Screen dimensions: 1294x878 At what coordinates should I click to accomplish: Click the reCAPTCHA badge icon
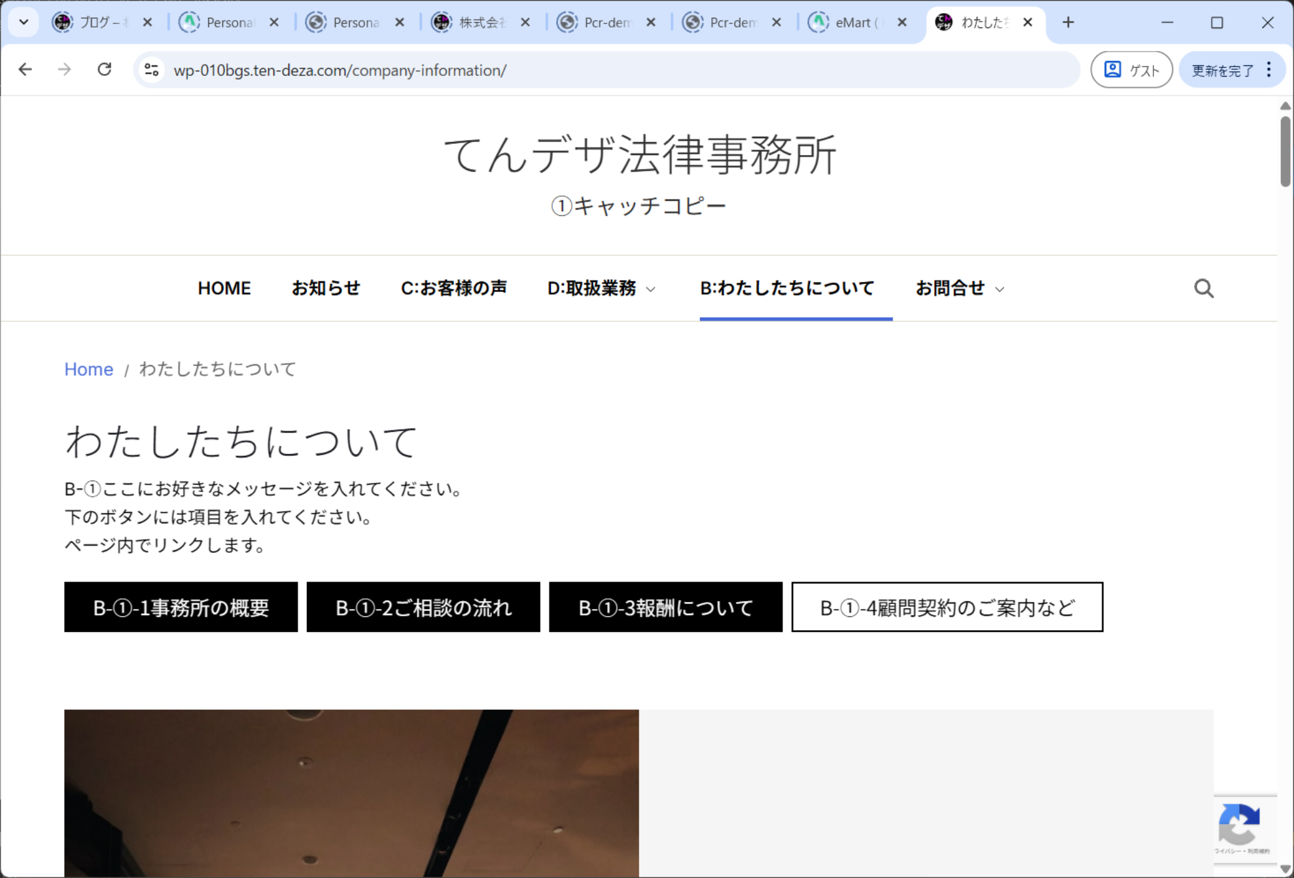click(x=1239, y=824)
